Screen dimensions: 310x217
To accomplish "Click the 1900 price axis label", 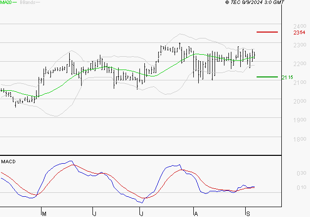I will 300,120.
